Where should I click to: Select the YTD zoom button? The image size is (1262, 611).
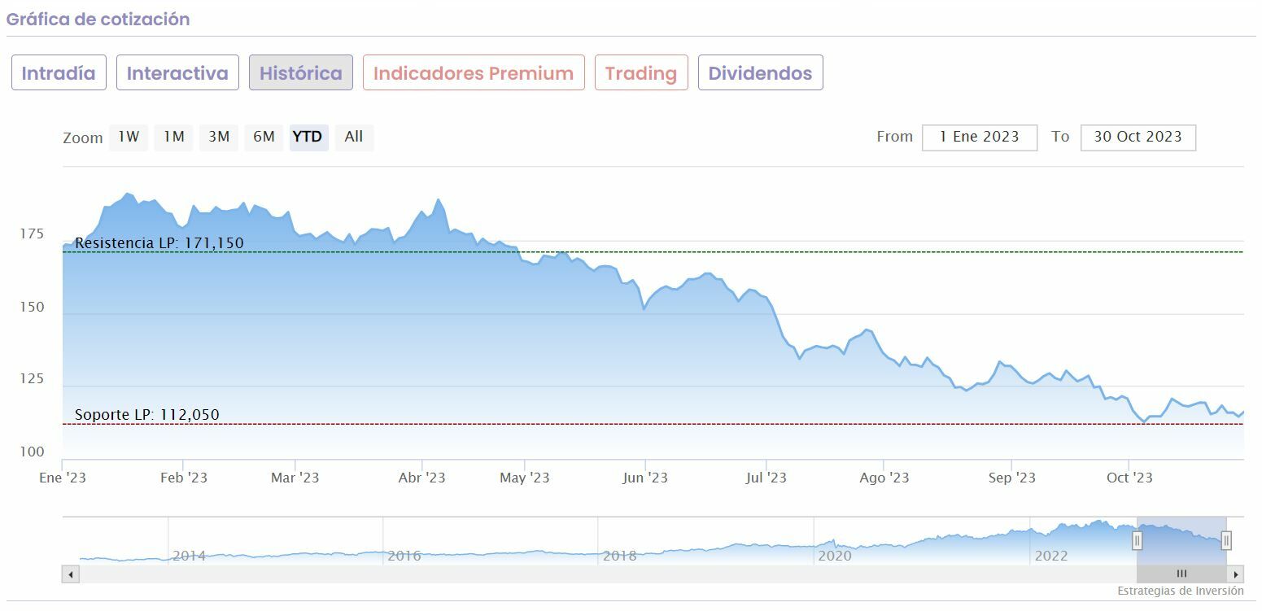coord(308,137)
